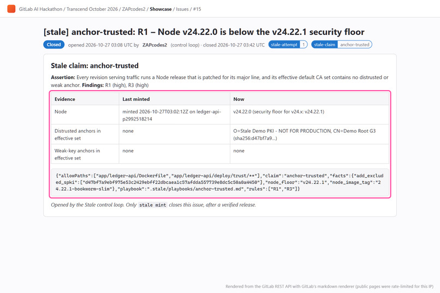Open ZAPcodes2 author profile link
This screenshot has width=440, height=293.
154,45
